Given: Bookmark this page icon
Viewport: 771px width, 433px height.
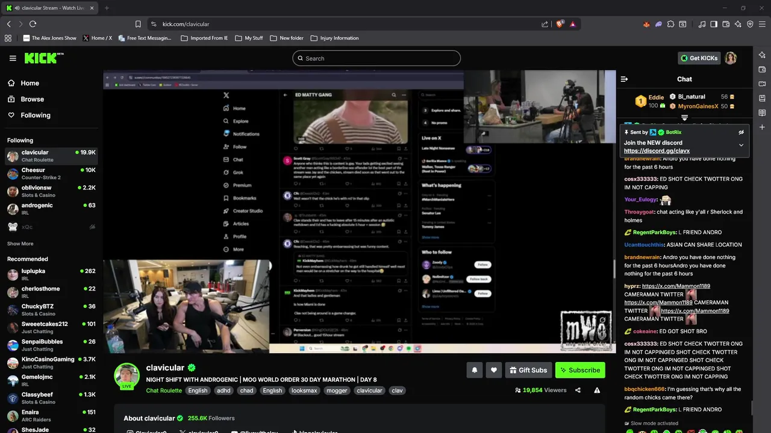Looking at the screenshot, I should click(138, 24).
